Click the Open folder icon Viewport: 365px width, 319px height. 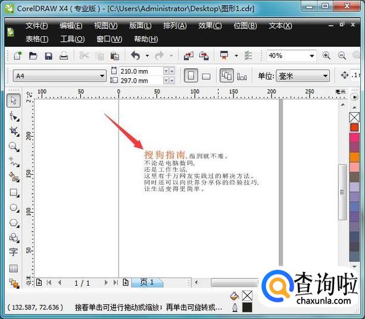(33, 56)
